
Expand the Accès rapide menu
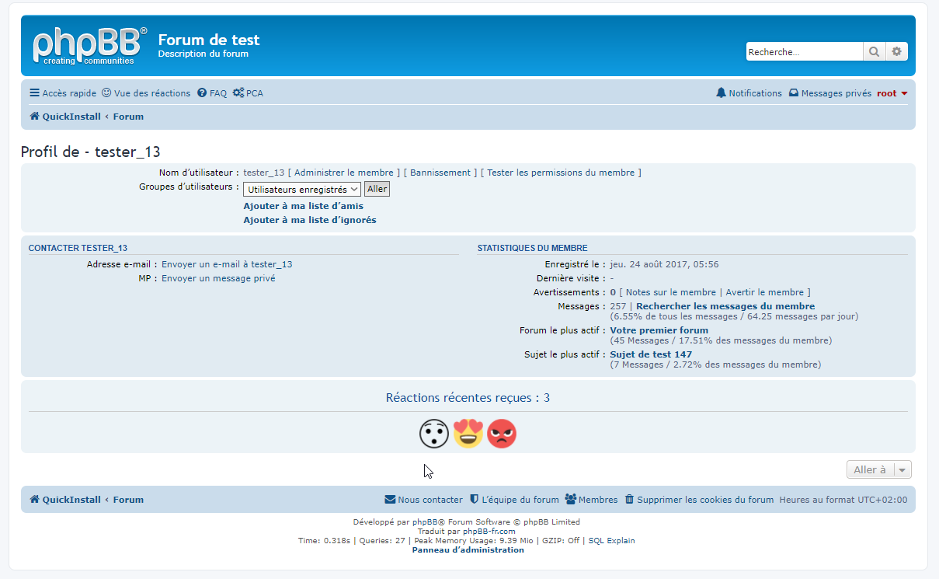coord(63,93)
